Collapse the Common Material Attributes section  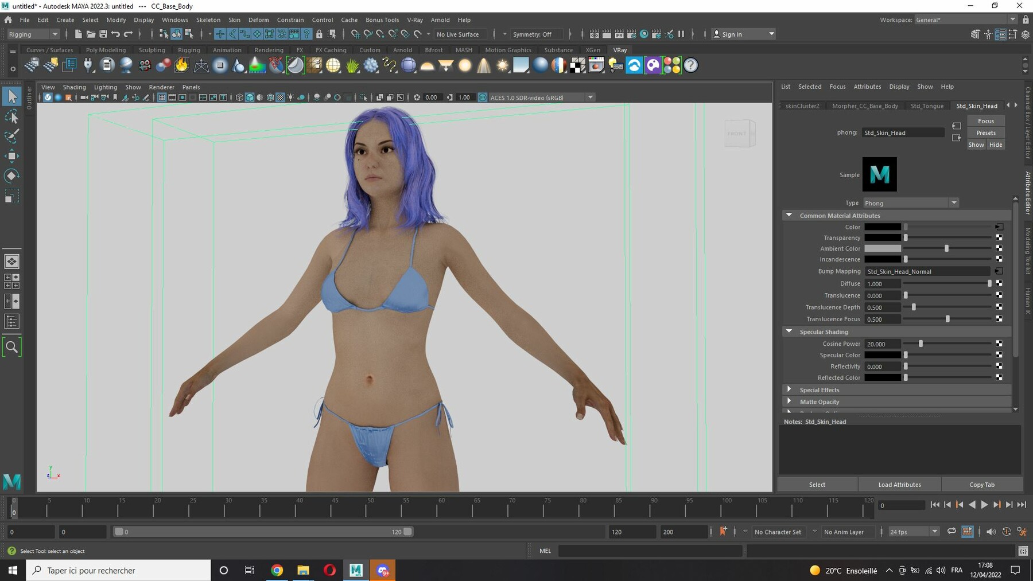point(789,215)
